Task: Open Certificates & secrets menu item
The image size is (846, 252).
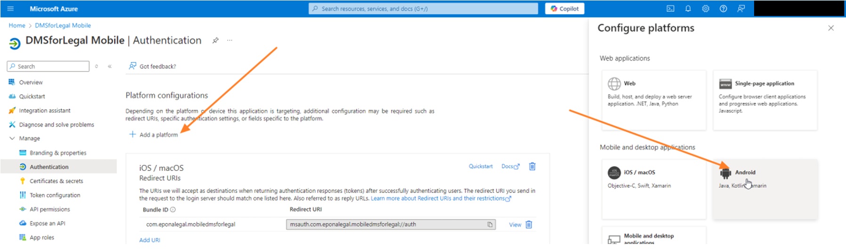Action: [56, 181]
